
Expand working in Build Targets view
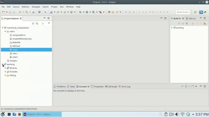pos(172,28)
